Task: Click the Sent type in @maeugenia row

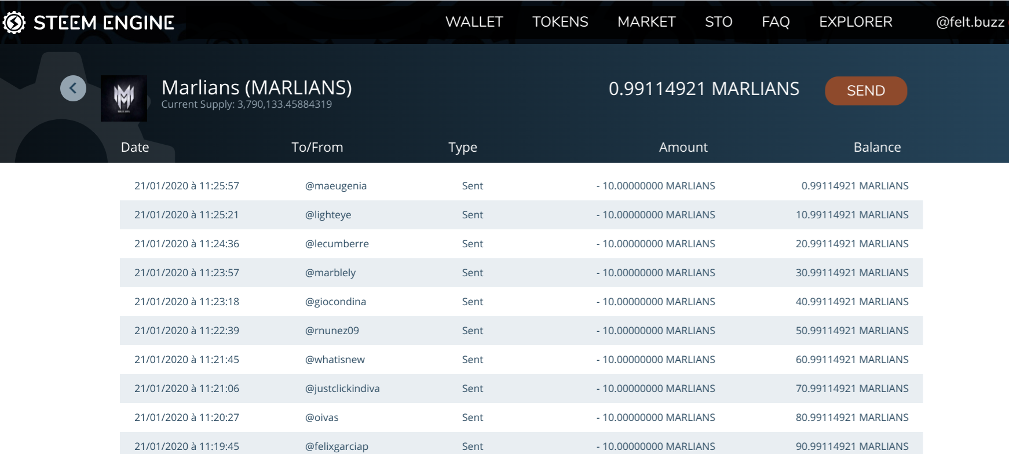Action: pyautogui.click(x=473, y=186)
